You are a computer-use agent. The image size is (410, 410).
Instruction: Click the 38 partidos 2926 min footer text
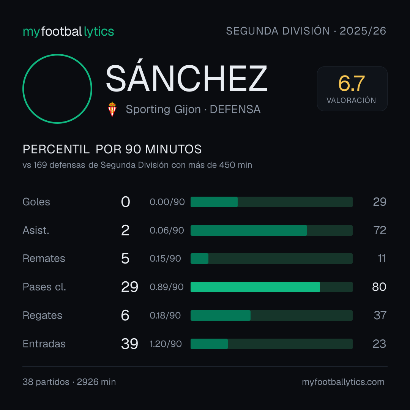[69, 382]
